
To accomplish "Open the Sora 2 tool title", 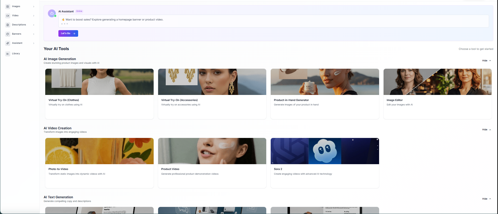I will (x=278, y=169).
